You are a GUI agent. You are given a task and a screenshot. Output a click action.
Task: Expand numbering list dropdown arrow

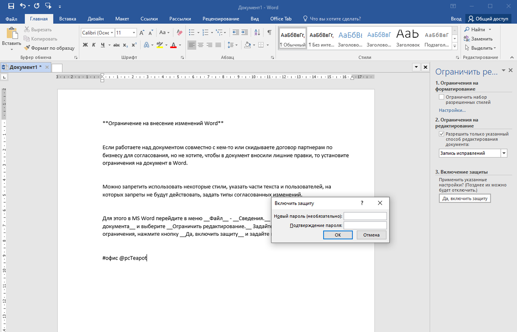(212, 33)
